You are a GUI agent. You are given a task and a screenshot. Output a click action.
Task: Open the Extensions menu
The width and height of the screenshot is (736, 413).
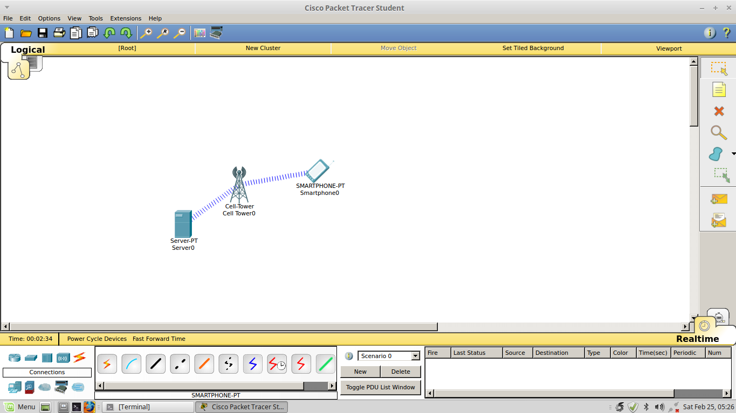tap(126, 18)
